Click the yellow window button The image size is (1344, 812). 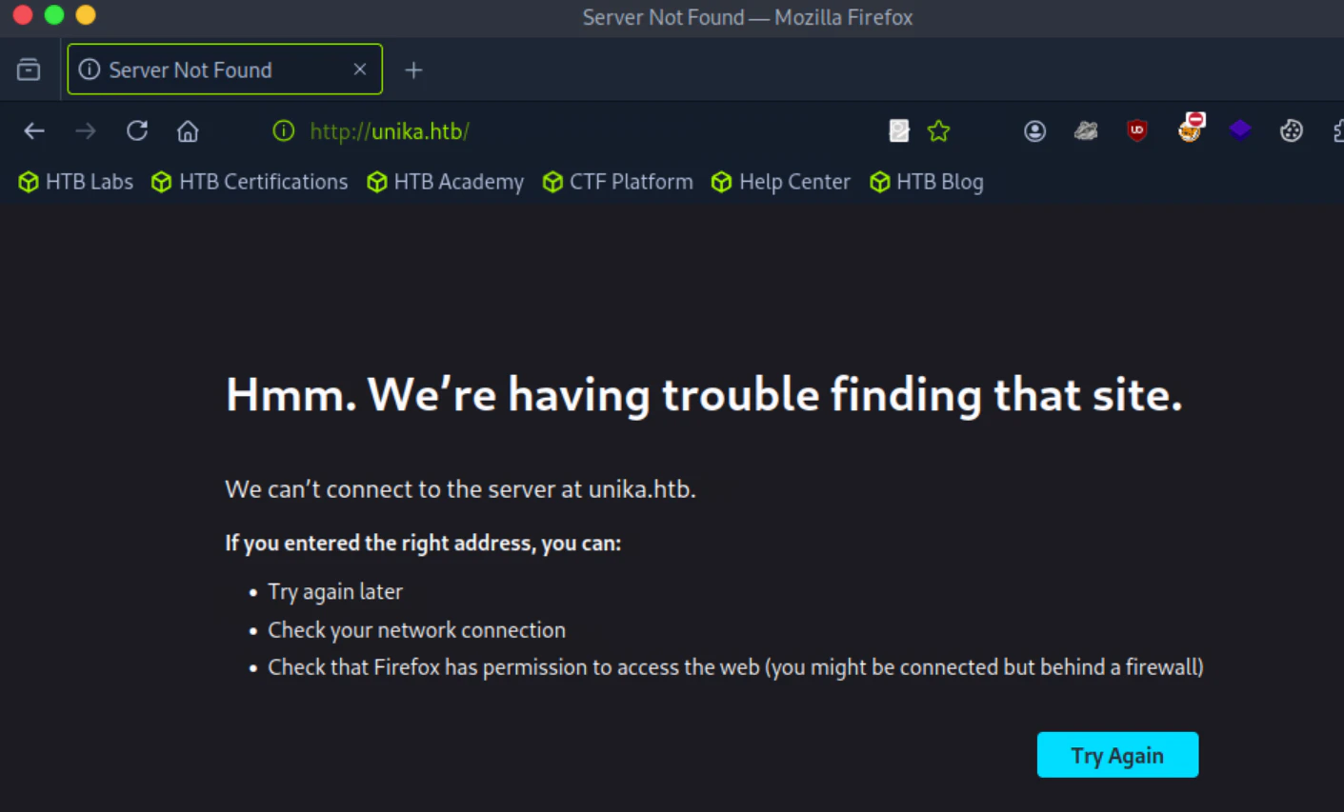86,15
